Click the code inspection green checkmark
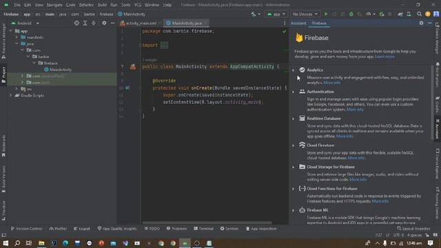 [x=285, y=31]
